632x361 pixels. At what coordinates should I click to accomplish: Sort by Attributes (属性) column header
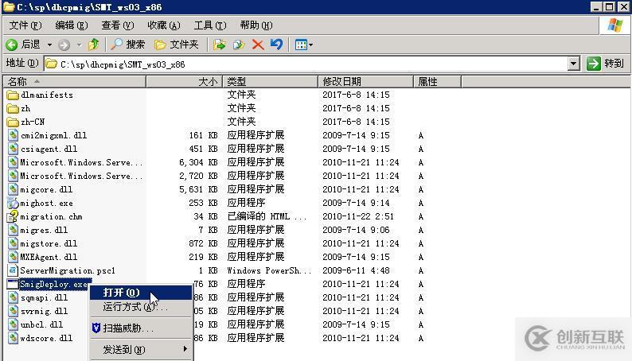click(437, 82)
